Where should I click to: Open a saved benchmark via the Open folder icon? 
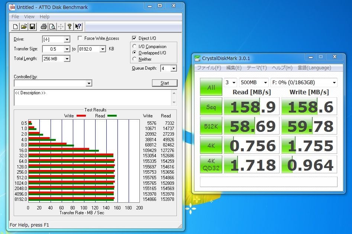pyautogui.click(x=24, y=27)
